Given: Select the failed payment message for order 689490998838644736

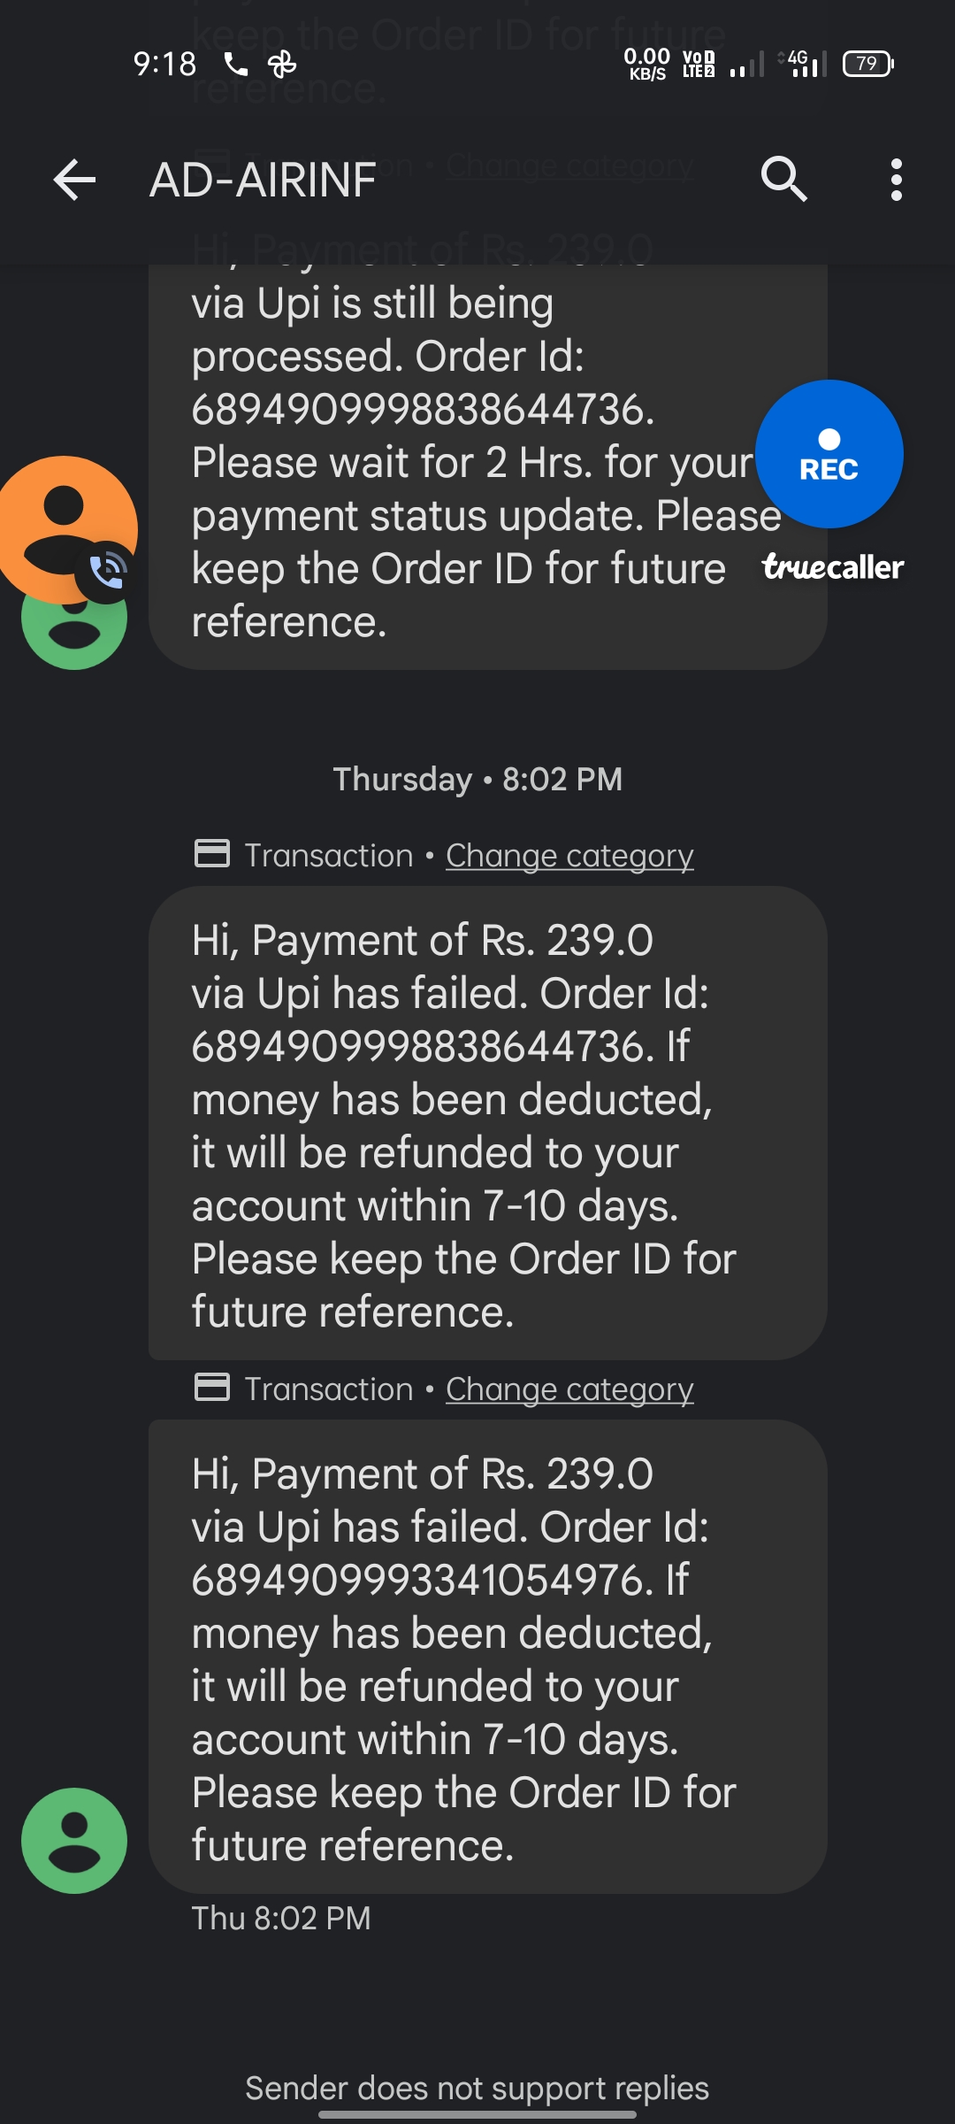Looking at the screenshot, I should click(486, 1124).
